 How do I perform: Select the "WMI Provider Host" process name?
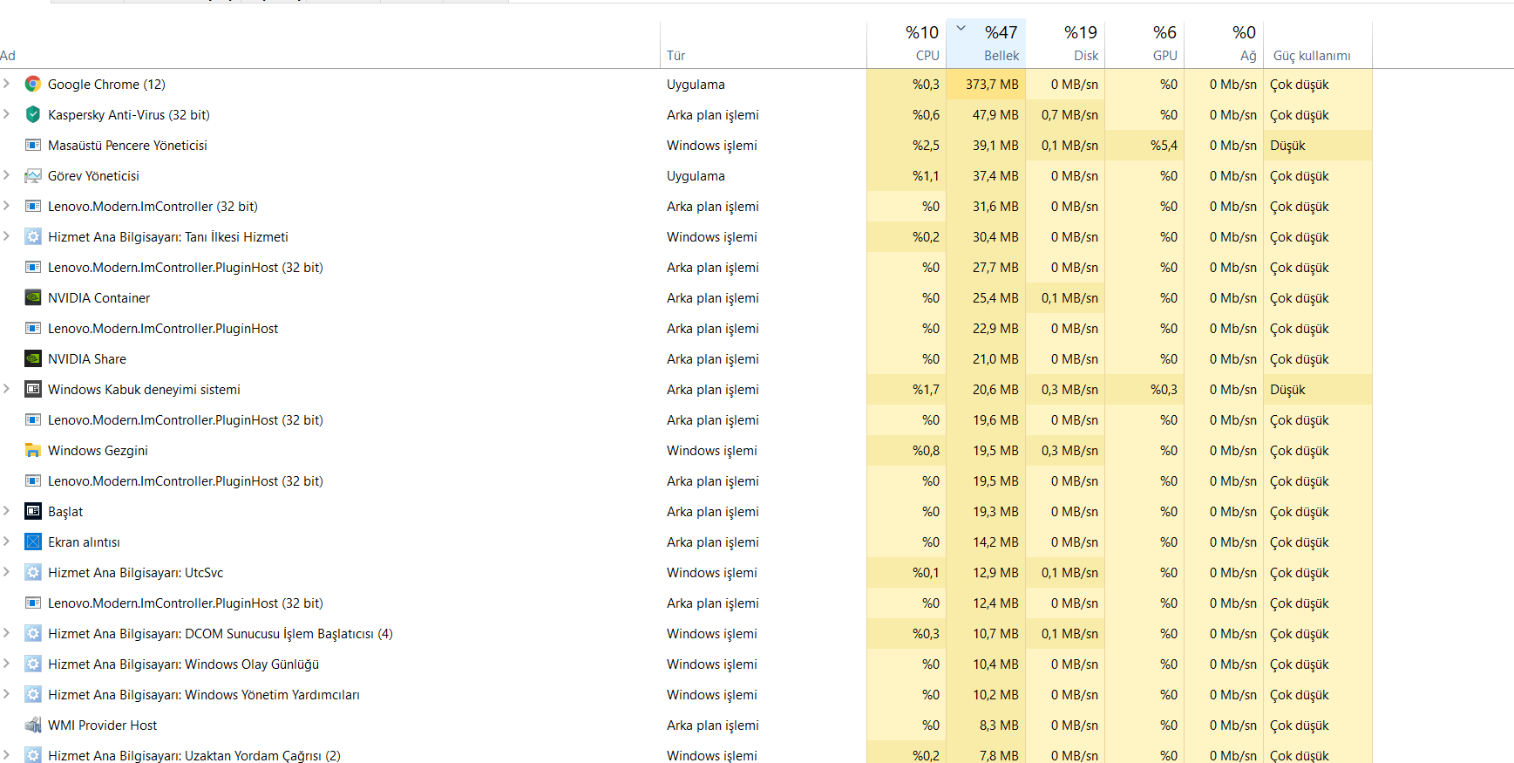[x=102, y=726]
